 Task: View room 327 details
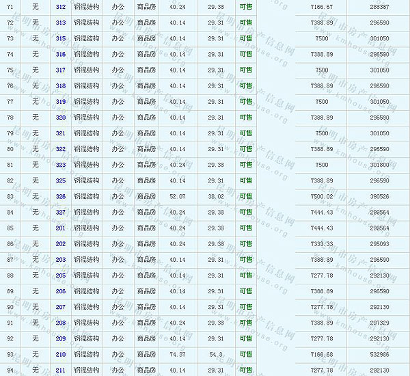[x=61, y=212]
